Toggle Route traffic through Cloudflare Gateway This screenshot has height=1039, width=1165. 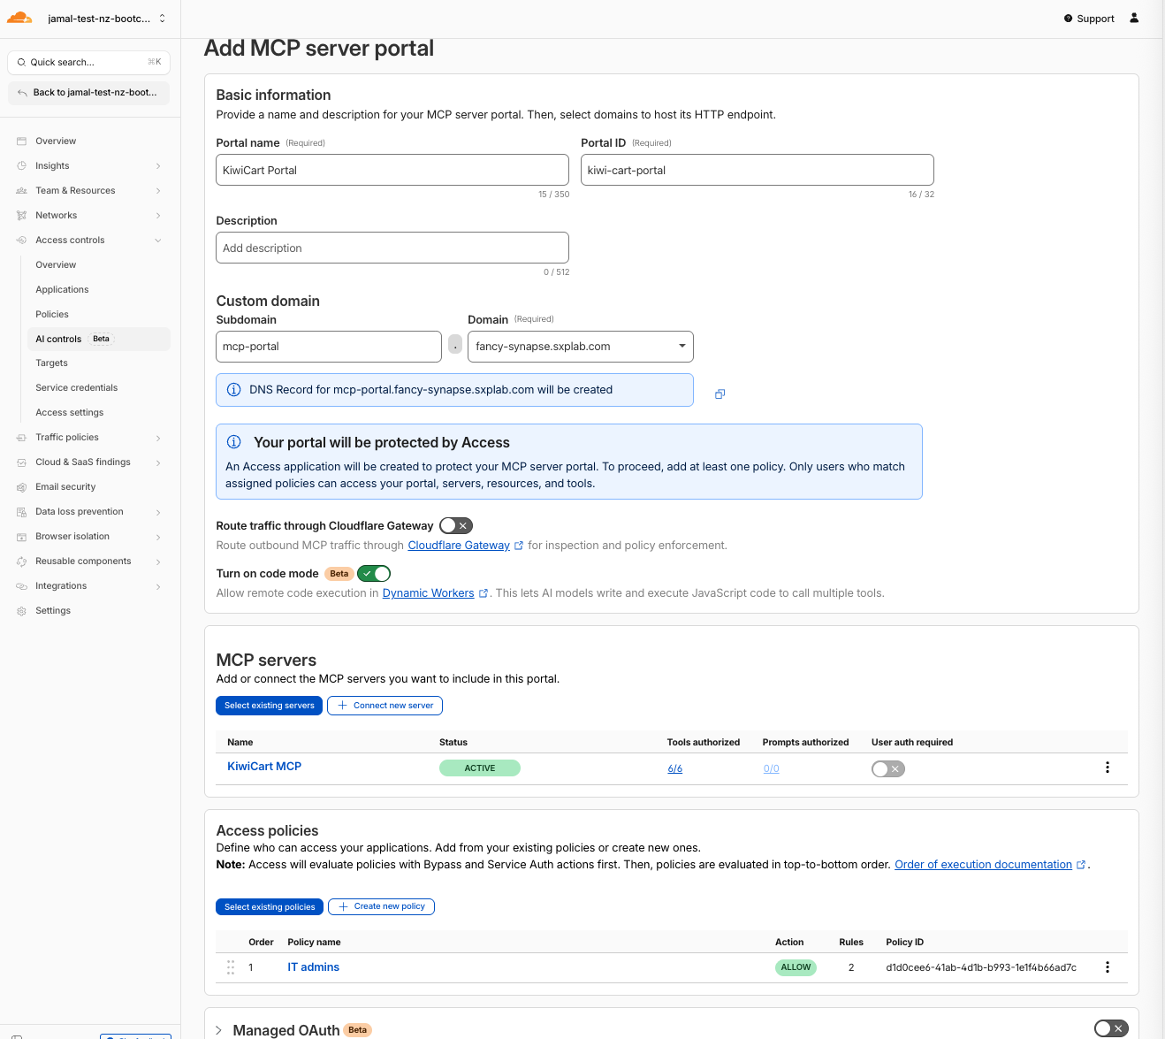456,526
